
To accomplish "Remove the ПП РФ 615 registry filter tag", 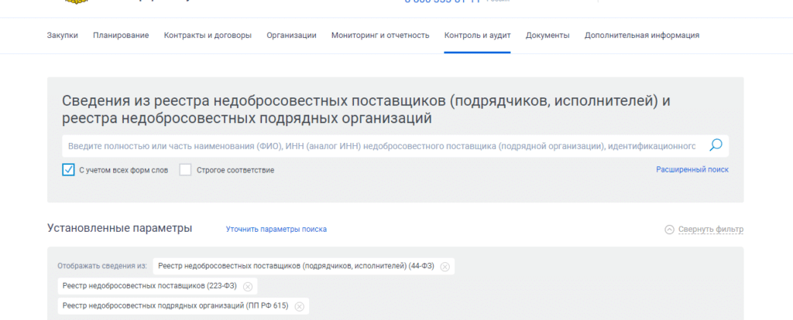I will coord(300,306).
